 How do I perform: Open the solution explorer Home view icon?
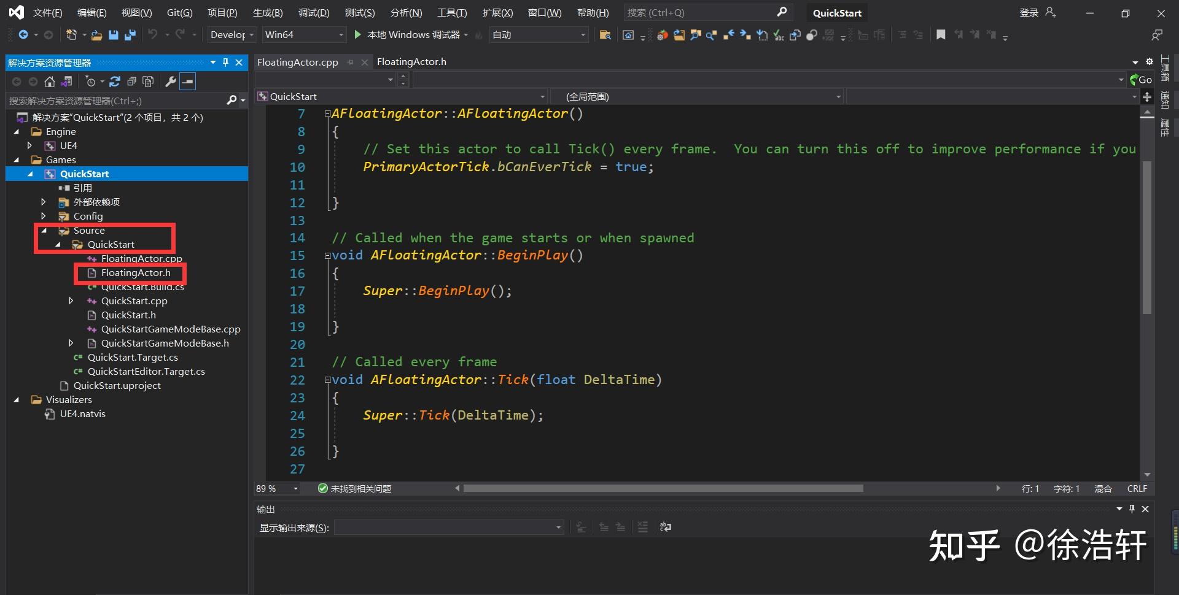click(x=49, y=82)
